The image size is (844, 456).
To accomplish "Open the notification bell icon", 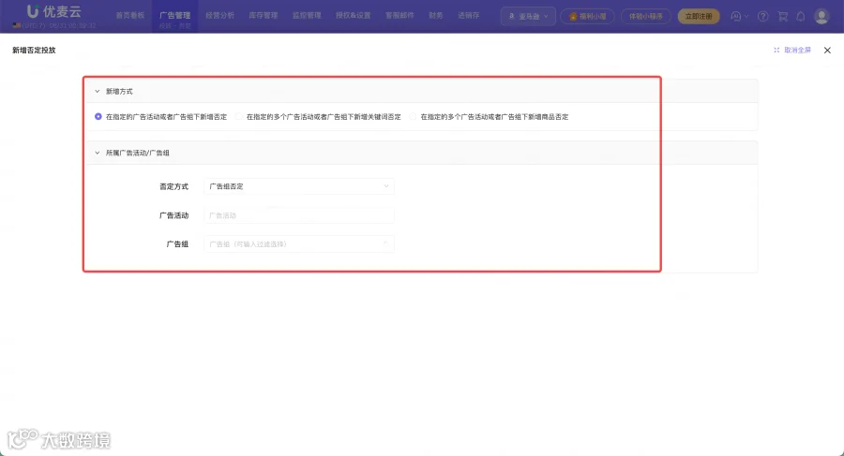I will [x=801, y=16].
